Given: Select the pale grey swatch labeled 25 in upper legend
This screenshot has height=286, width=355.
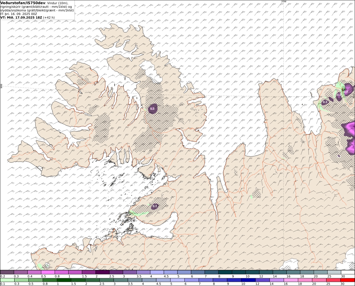Looking at the screenshot, I should point(334,272).
